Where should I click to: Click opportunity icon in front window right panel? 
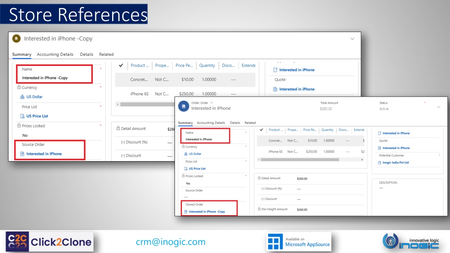(x=379, y=133)
